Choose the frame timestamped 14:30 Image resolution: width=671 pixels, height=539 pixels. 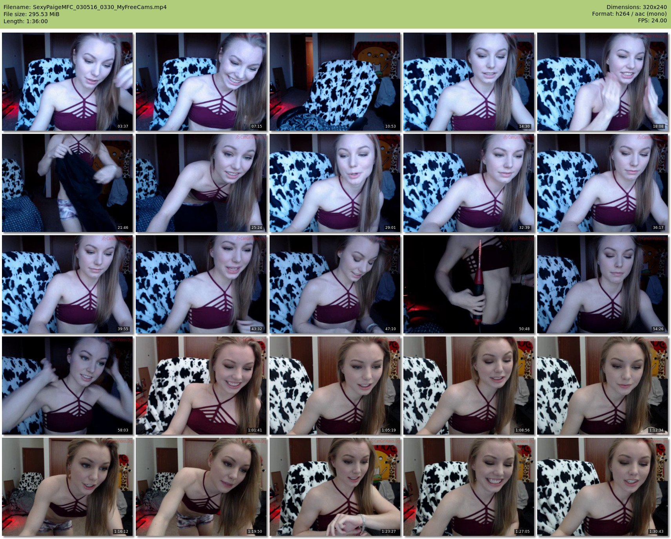[469, 82]
